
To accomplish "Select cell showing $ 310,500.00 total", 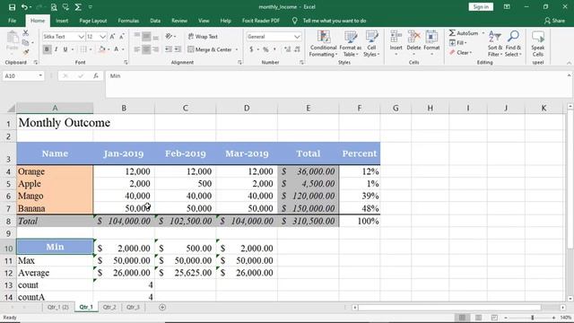I will click(x=309, y=221).
